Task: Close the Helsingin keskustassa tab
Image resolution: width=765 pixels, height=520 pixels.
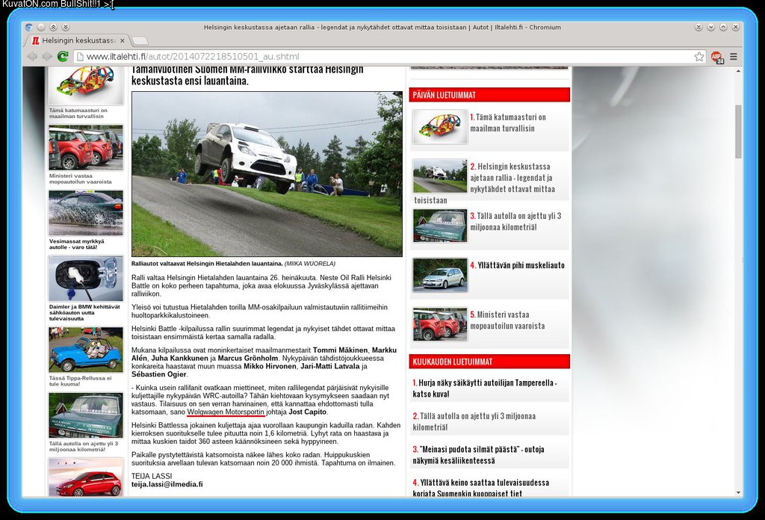Action: (123, 40)
